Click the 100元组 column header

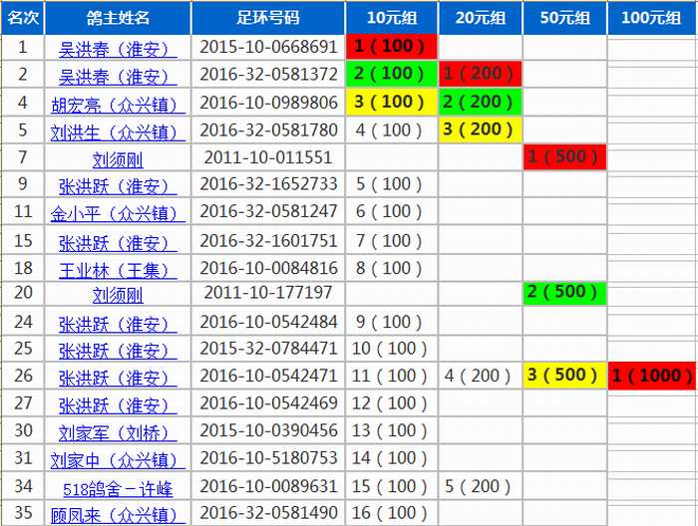click(x=652, y=18)
